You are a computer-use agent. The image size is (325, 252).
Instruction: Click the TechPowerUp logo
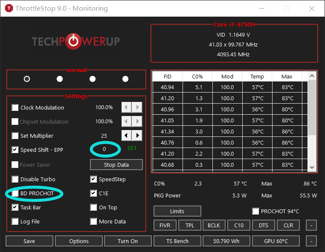tap(76, 41)
